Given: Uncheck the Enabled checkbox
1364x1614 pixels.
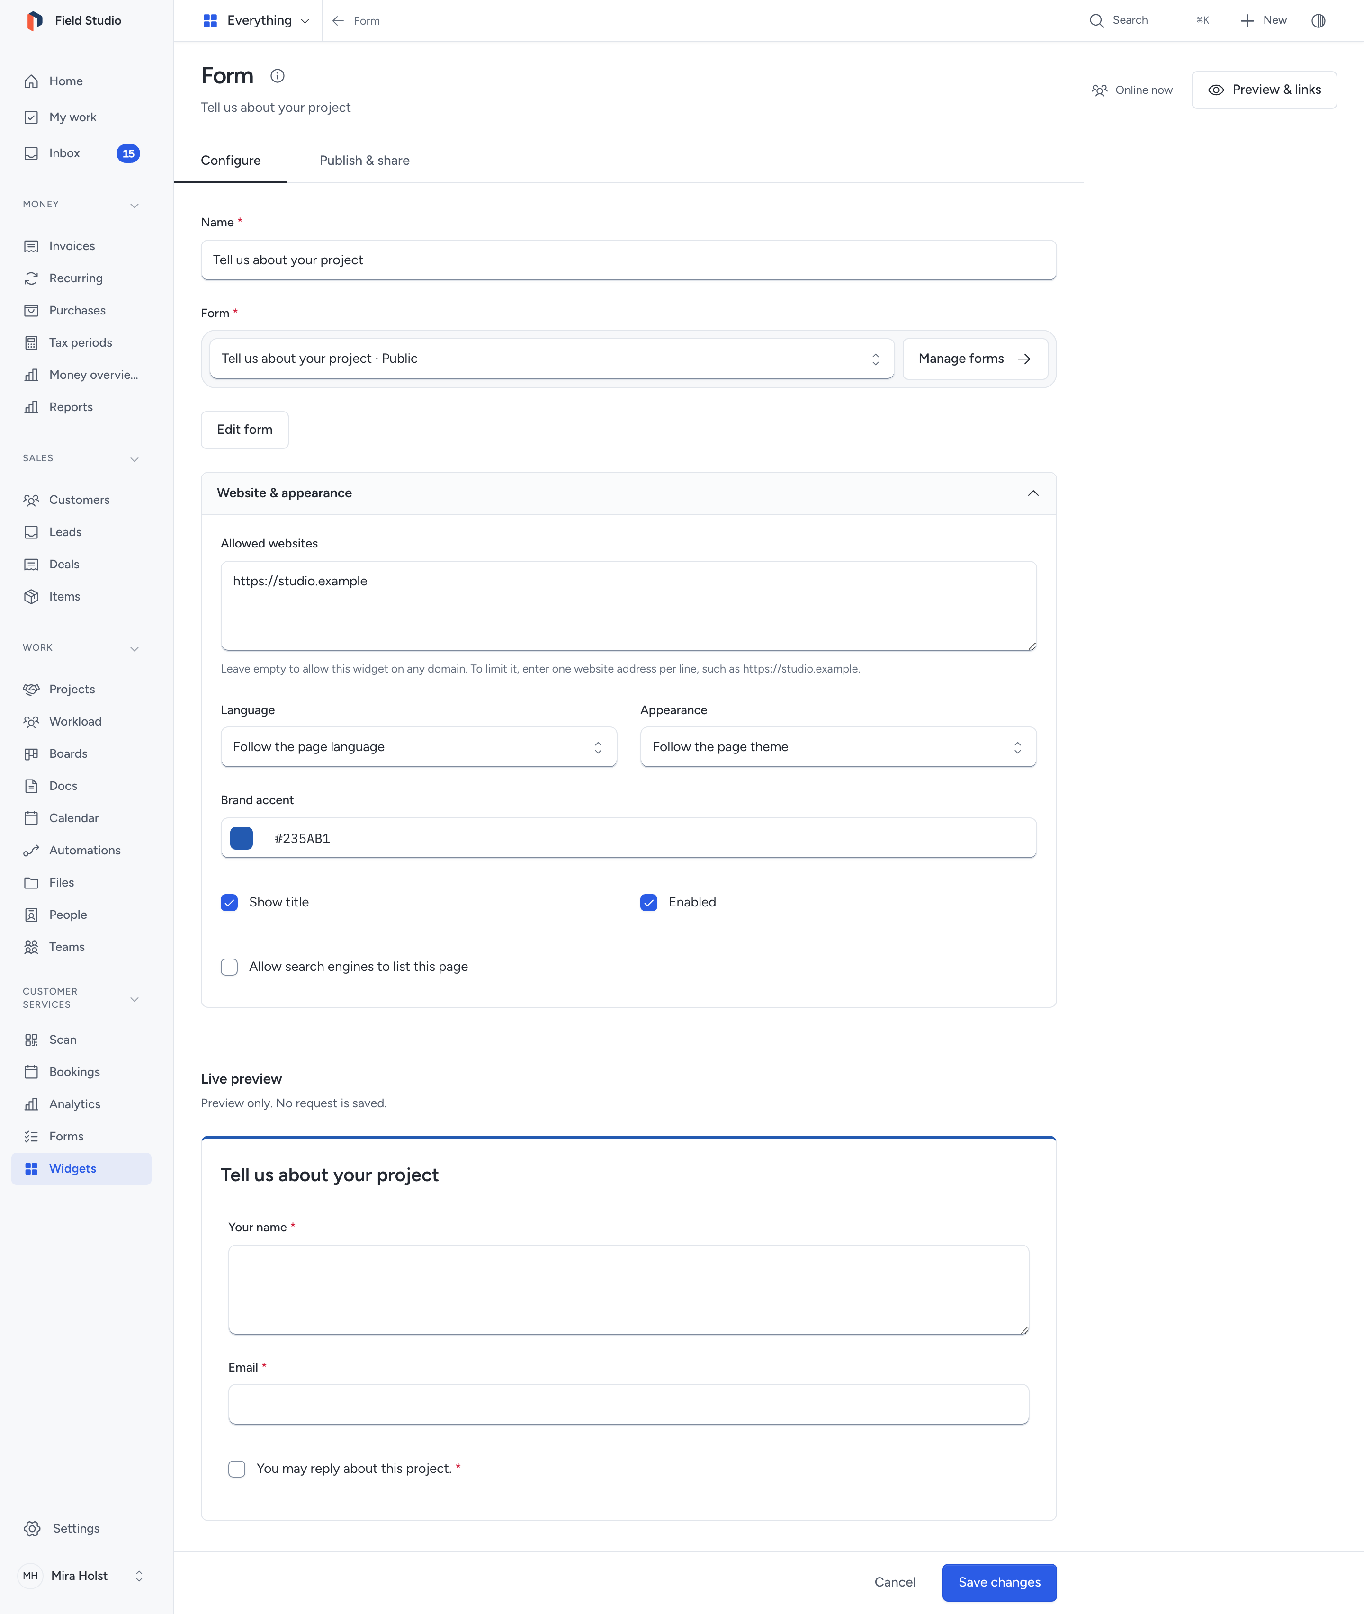Looking at the screenshot, I should 649,903.
